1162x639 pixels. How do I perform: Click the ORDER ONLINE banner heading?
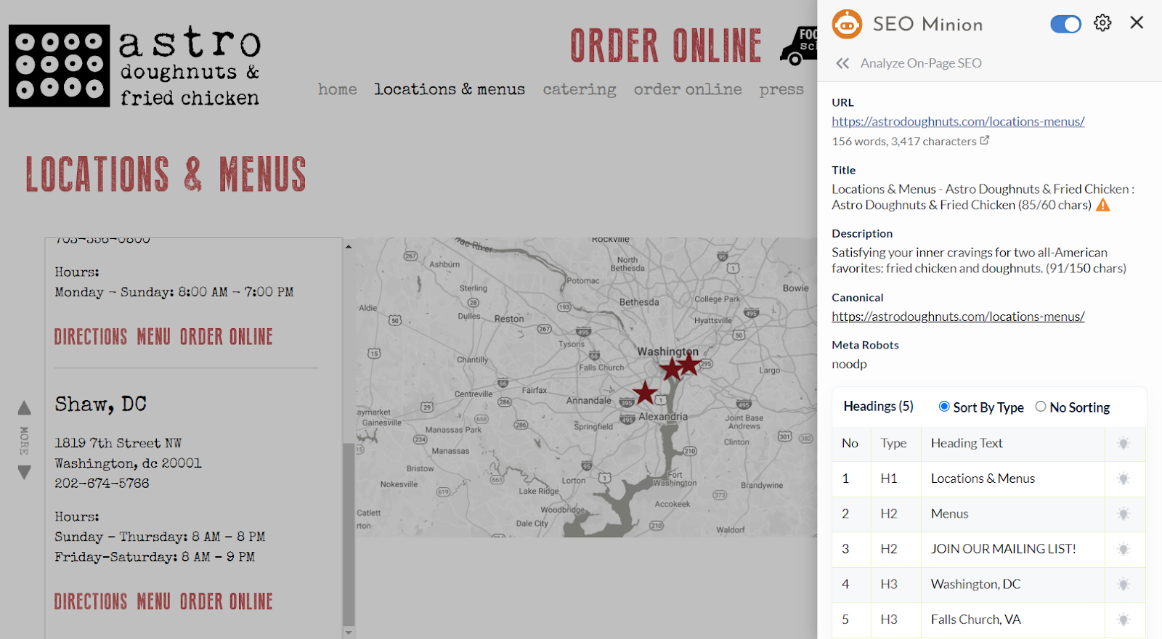[x=666, y=46]
